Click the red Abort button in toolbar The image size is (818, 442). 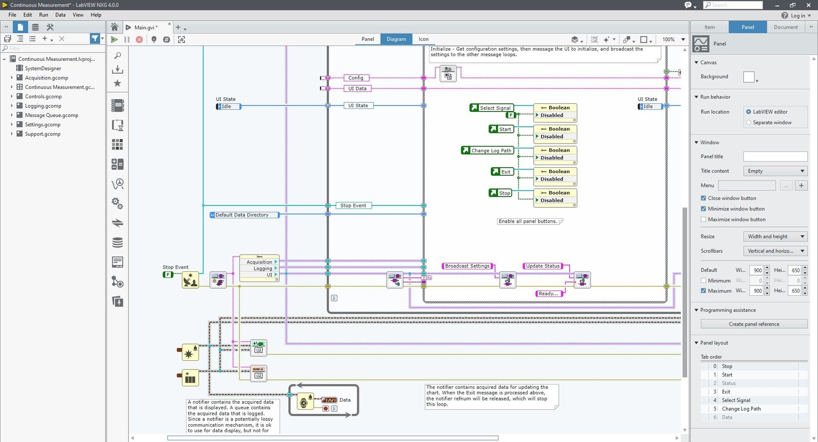pos(139,39)
